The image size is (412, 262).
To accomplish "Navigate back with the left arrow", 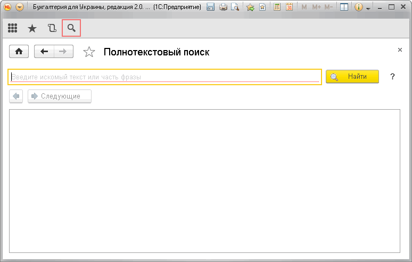I will click(x=44, y=52).
